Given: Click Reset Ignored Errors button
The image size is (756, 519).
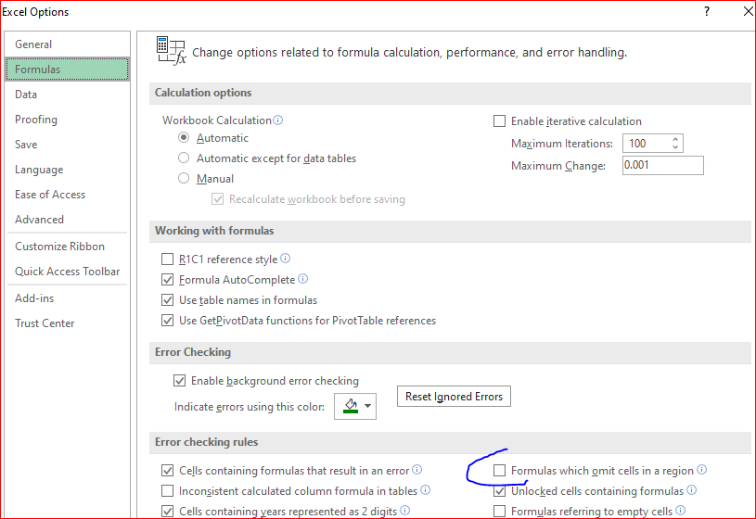Looking at the screenshot, I should tap(454, 396).
